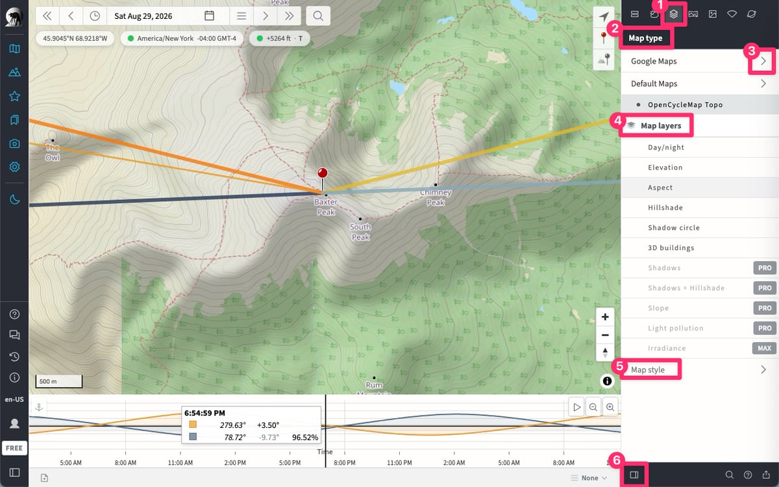Click the +5264 ft elevation pill

(280, 38)
